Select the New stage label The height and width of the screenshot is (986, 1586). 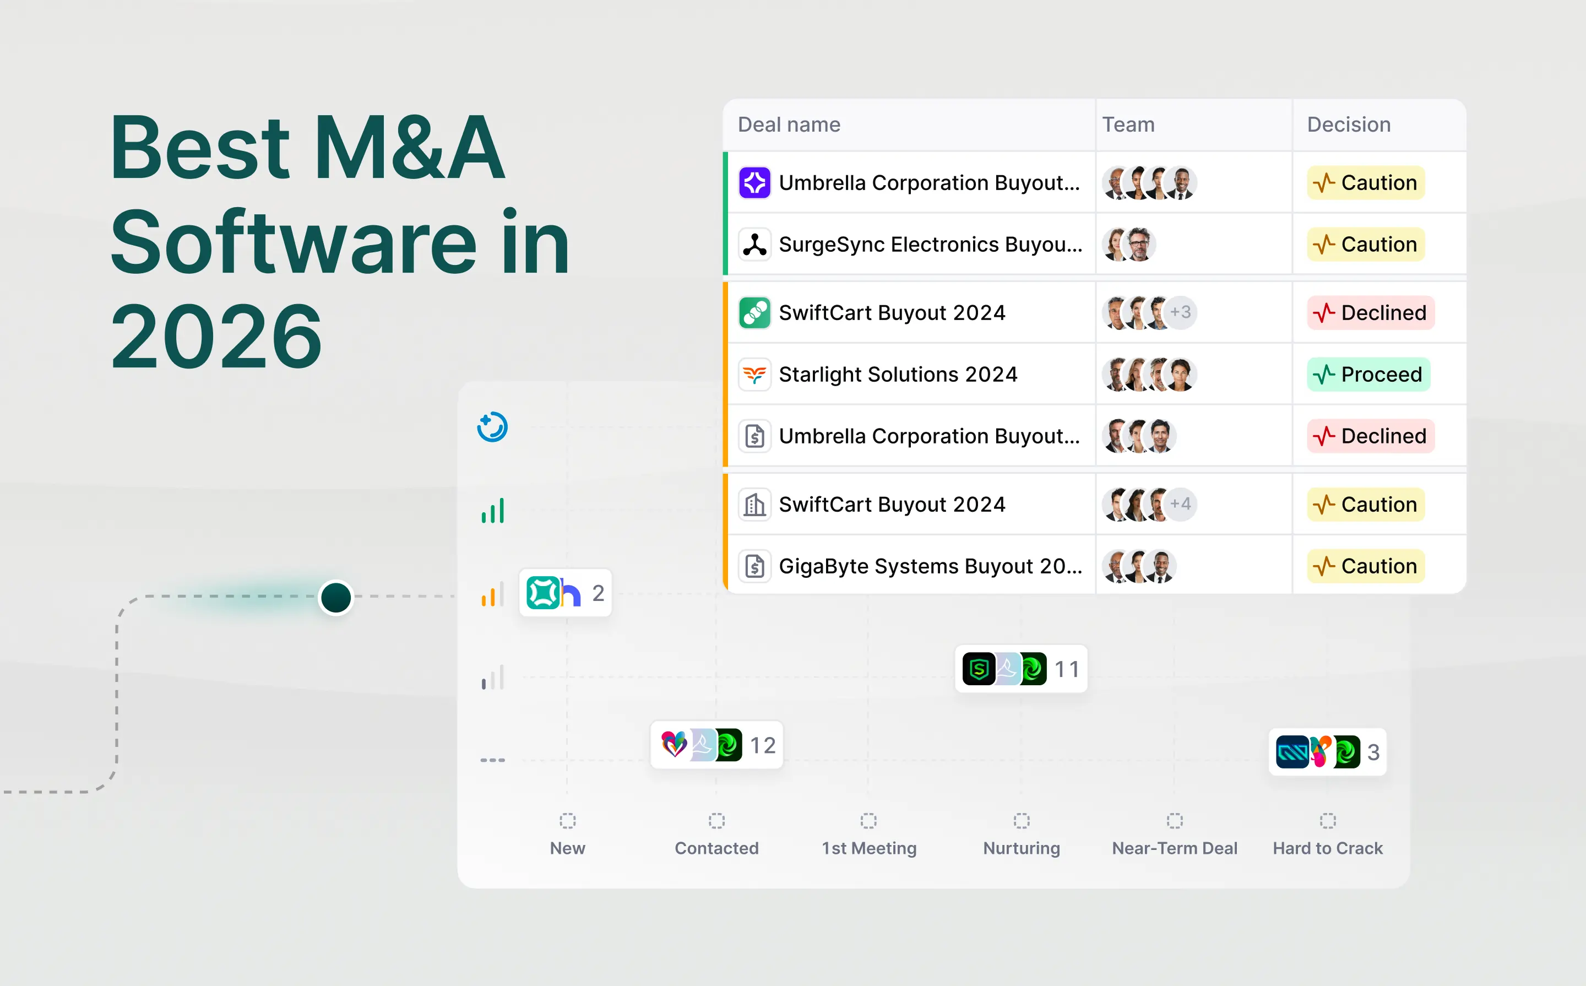[568, 848]
